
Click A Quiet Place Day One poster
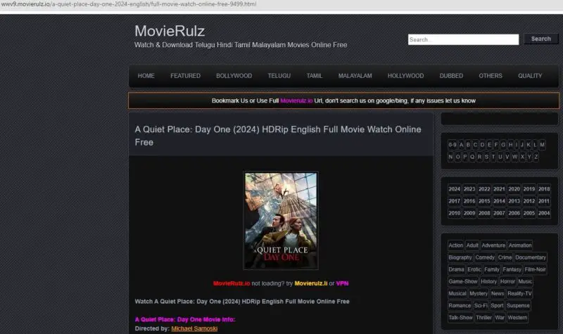281,220
